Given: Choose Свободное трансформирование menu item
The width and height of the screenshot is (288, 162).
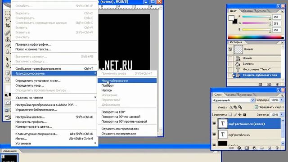Looking at the screenshot, I should coord(54,69).
